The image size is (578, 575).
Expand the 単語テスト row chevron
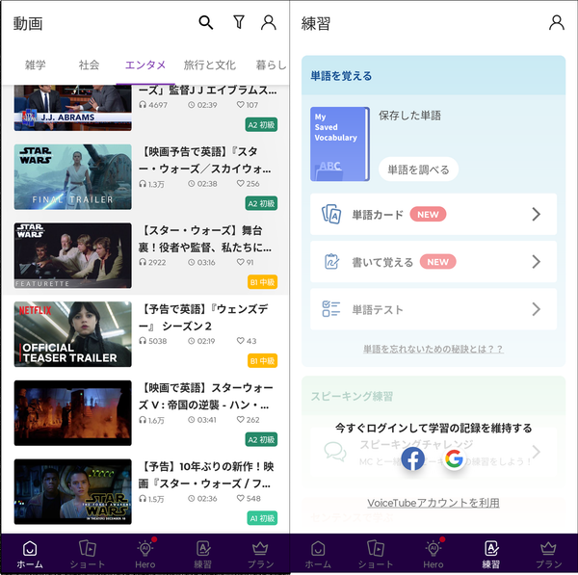click(x=536, y=309)
